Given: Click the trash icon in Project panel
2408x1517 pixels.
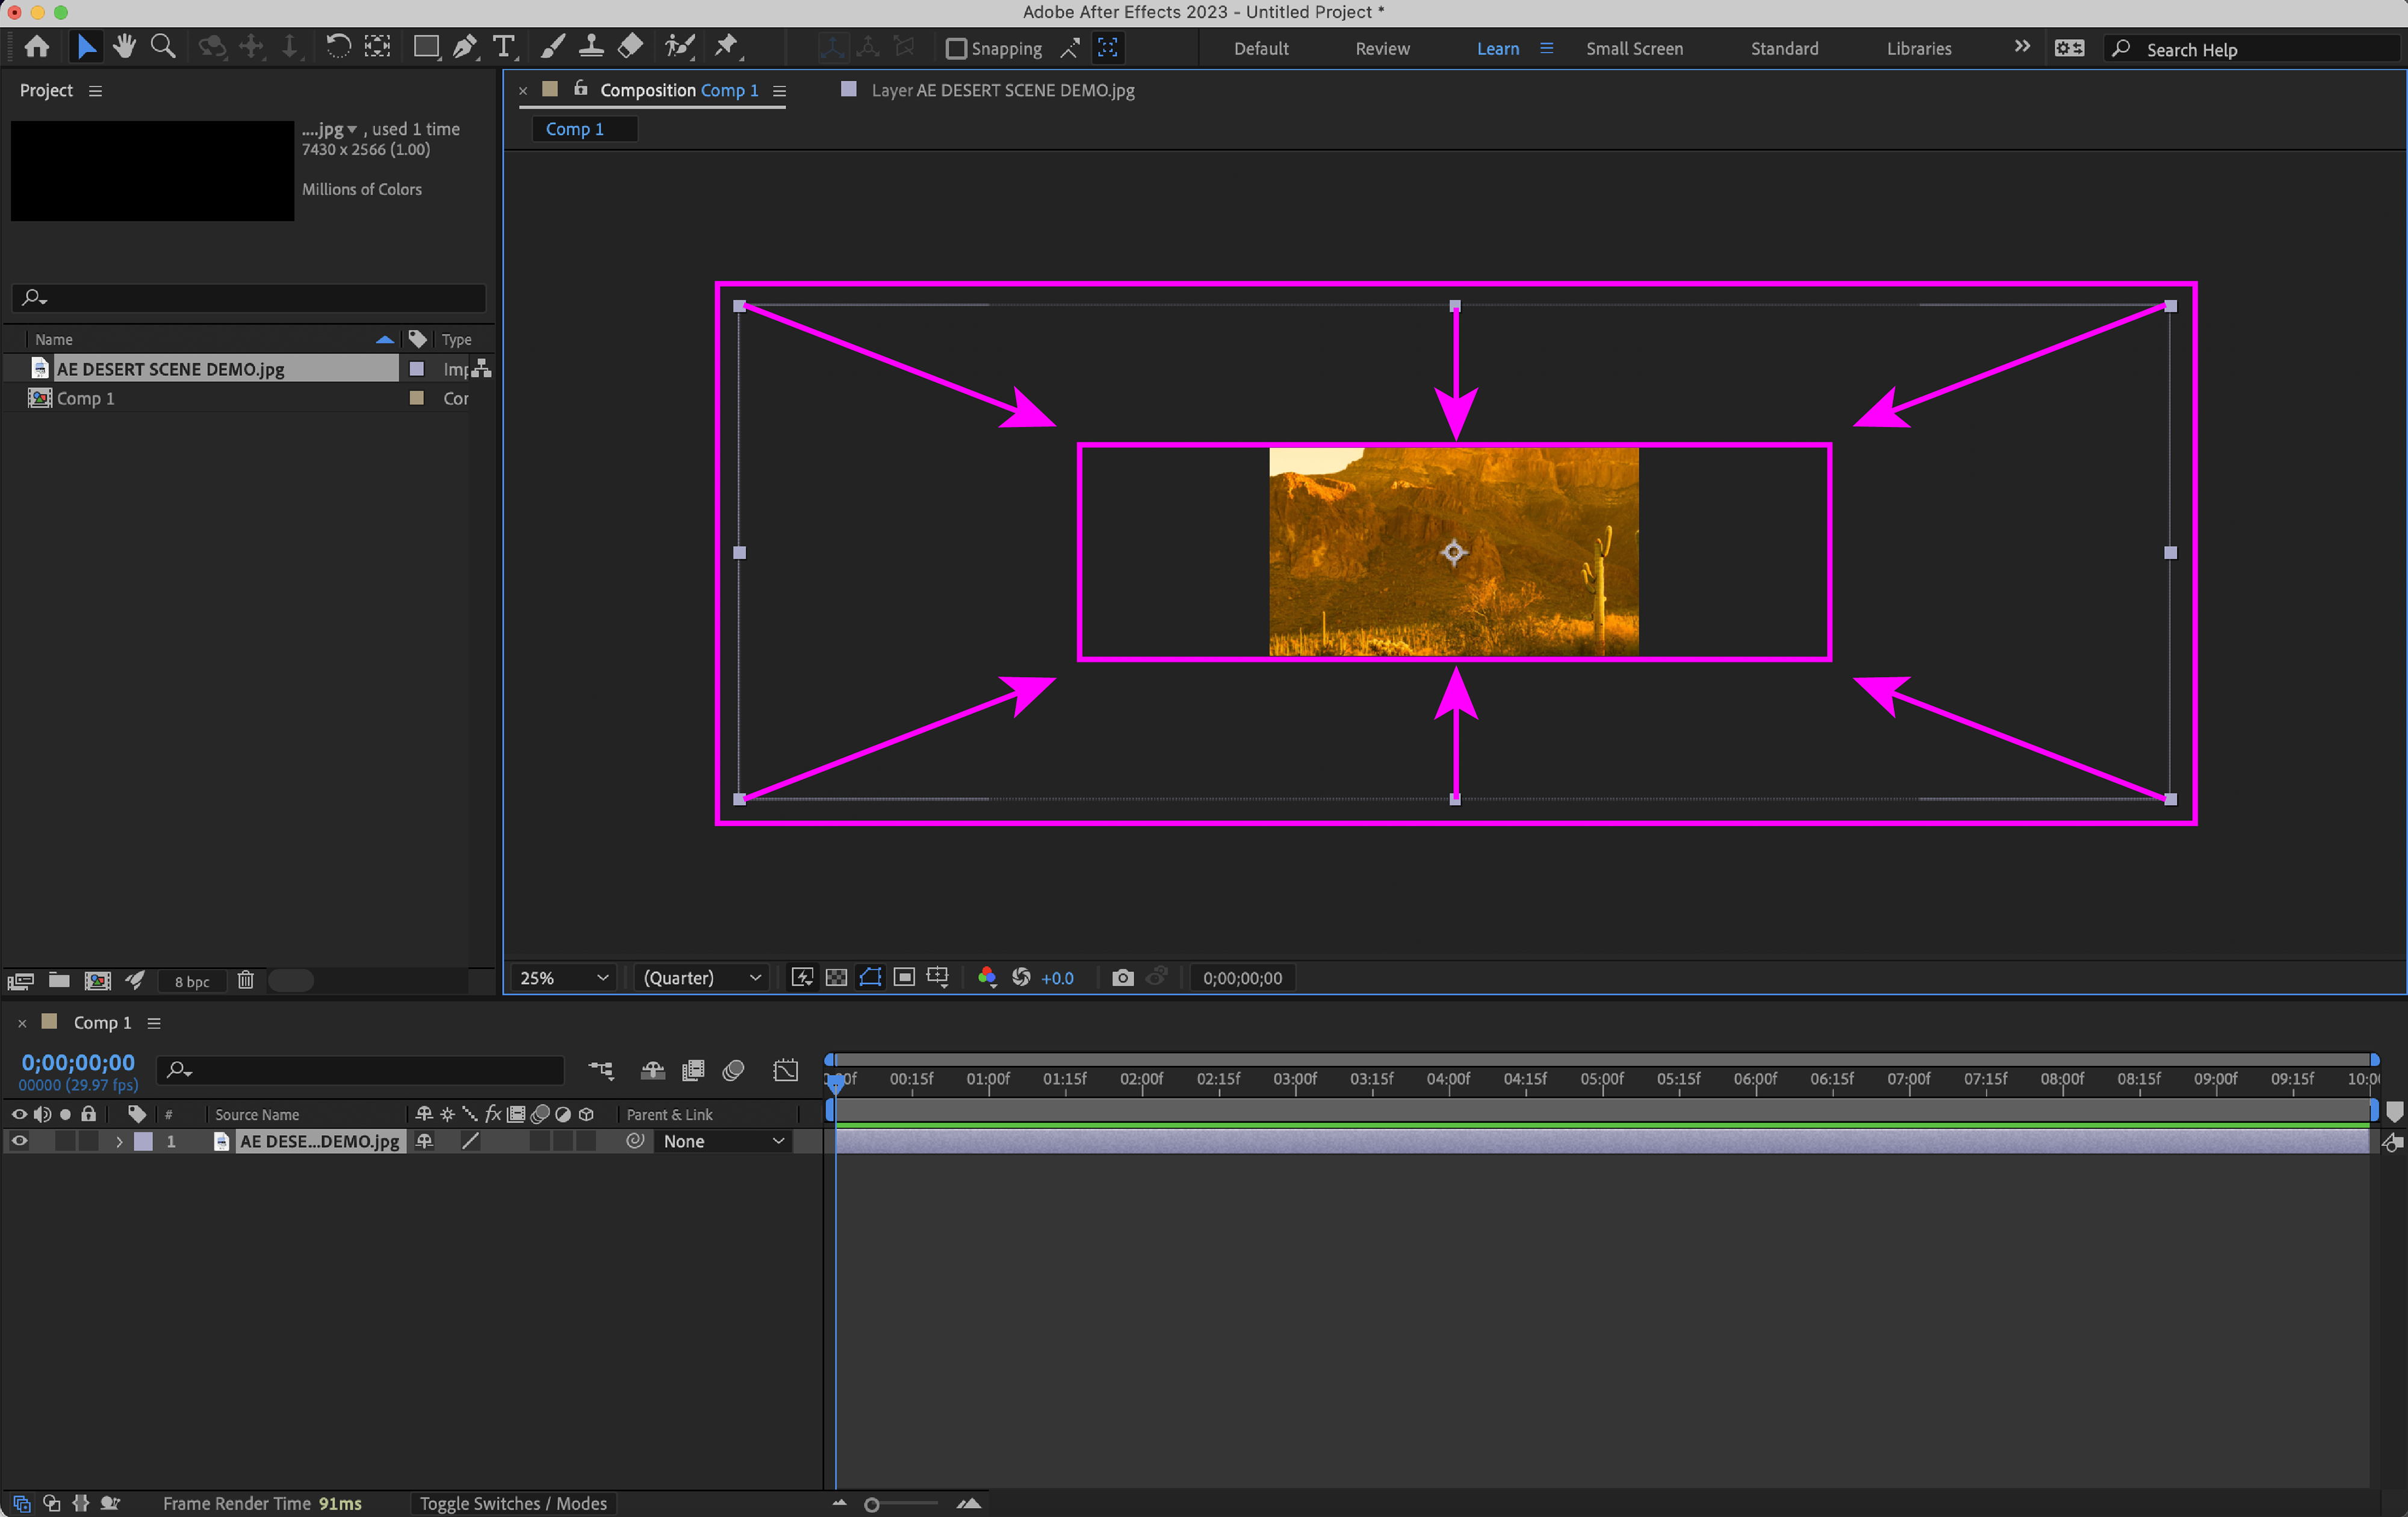Looking at the screenshot, I should (246, 980).
